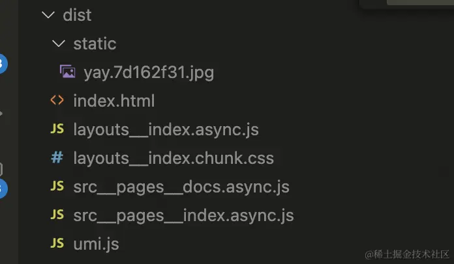Viewport: 454px width, 264px height.
Task: Collapse the dist folder chevron
Action: coord(46,15)
